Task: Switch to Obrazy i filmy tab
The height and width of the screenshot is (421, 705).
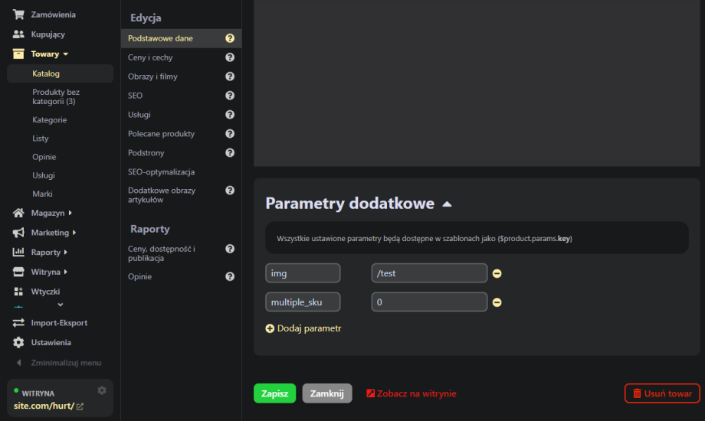Action: (x=152, y=77)
